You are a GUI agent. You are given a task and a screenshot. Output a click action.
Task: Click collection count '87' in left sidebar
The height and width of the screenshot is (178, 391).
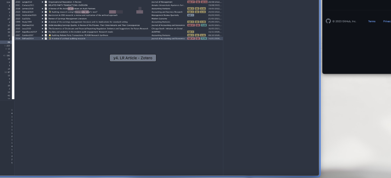coord(9,72)
